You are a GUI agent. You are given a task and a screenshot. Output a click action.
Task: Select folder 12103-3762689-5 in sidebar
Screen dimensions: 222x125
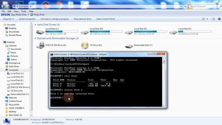click(x=16, y=108)
